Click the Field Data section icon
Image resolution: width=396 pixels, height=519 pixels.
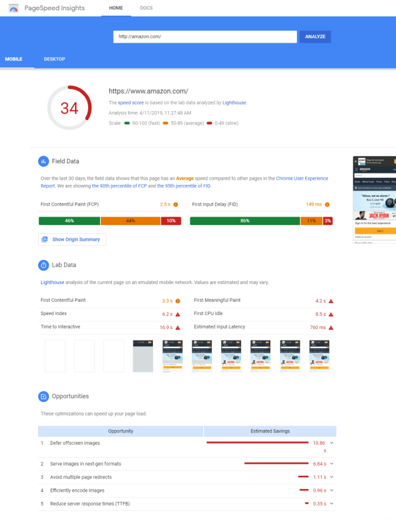pos(43,161)
